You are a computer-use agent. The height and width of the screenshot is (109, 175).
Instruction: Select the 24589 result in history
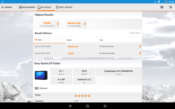71,53
